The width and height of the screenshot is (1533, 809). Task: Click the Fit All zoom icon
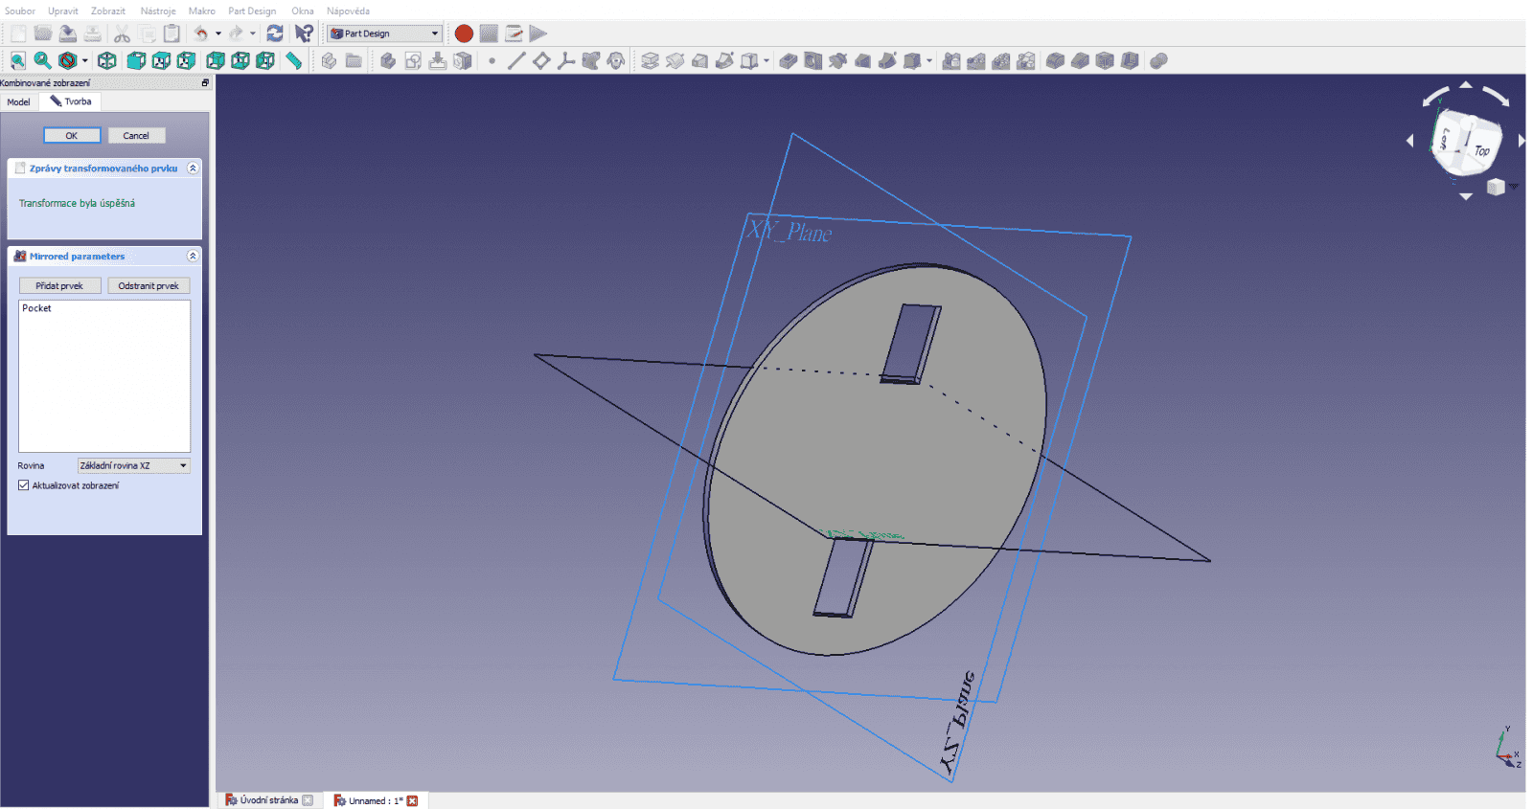[17, 61]
